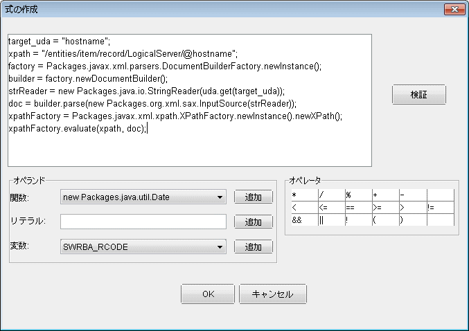The height and width of the screenshot is (331, 469).
Task: Add the logical AND (&&) operator
Action: point(305,220)
